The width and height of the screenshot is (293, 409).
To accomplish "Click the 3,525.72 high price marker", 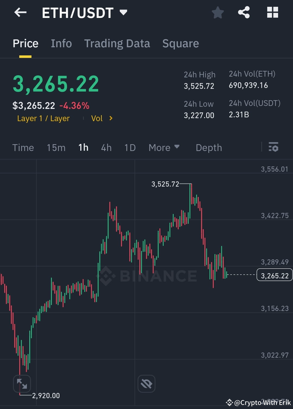I will [x=165, y=184].
